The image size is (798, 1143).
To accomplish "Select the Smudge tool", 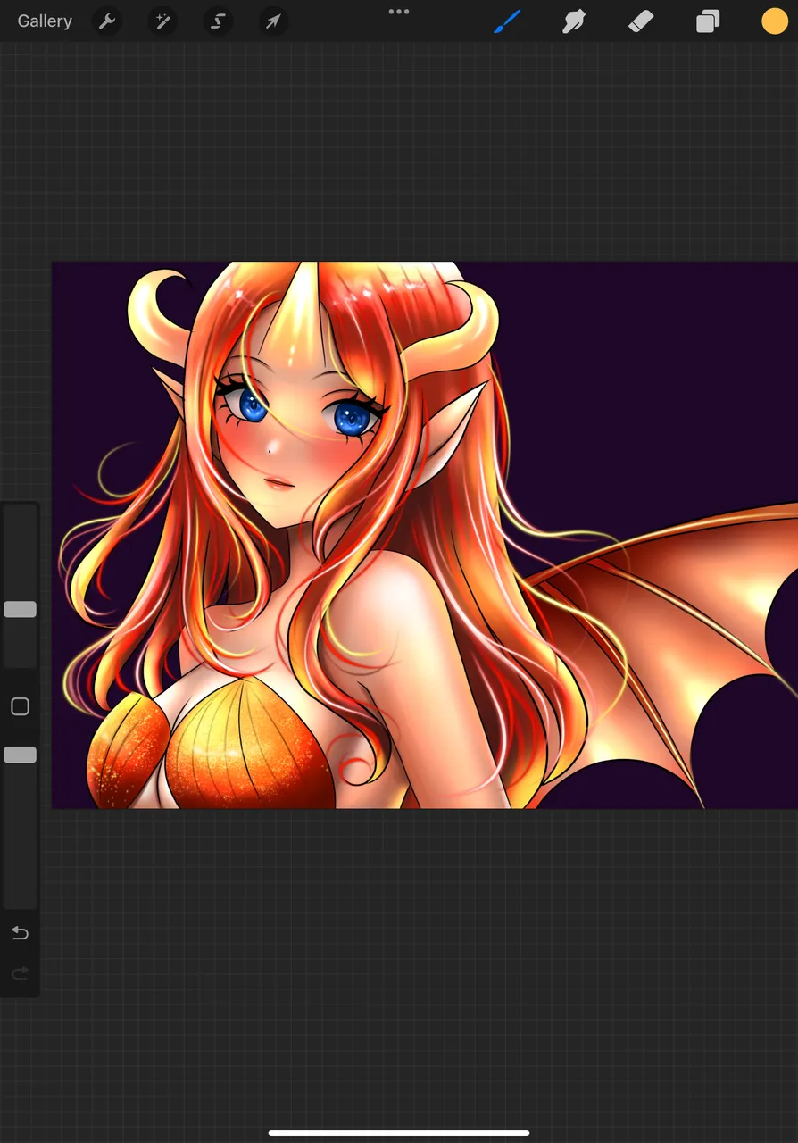I will pos(573,21).
